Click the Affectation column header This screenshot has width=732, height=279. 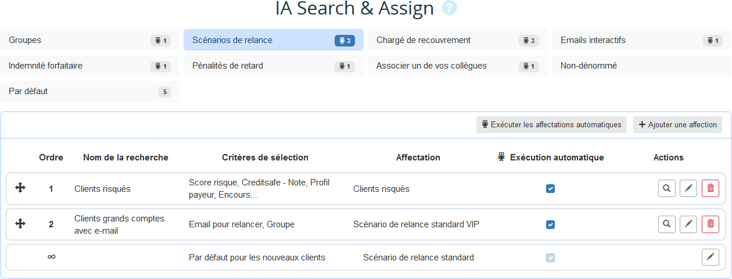coord(418,158)
